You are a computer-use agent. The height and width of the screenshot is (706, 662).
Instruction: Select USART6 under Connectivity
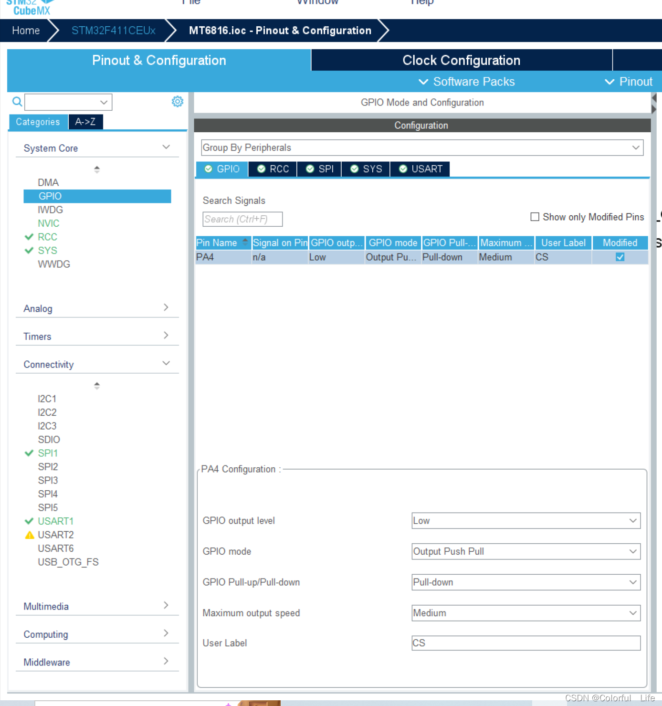point(56,548)
